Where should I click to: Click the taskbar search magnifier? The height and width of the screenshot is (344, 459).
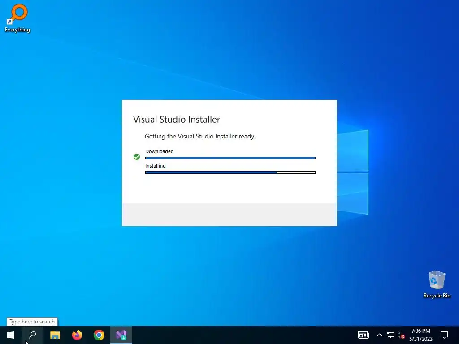[32, 335]
